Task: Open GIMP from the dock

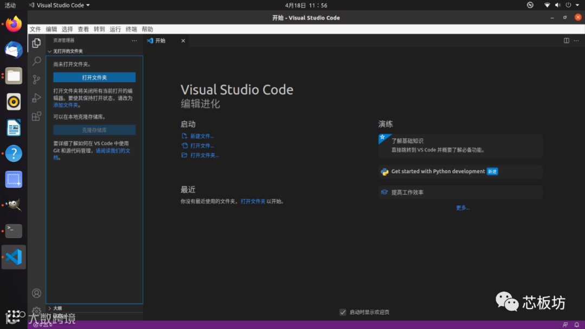Action: pyautogui.click(x=14, y=205)
